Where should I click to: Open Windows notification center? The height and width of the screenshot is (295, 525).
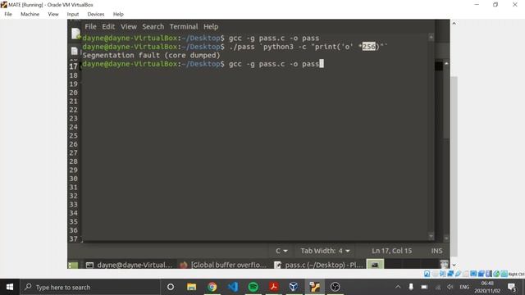(512, 287)
